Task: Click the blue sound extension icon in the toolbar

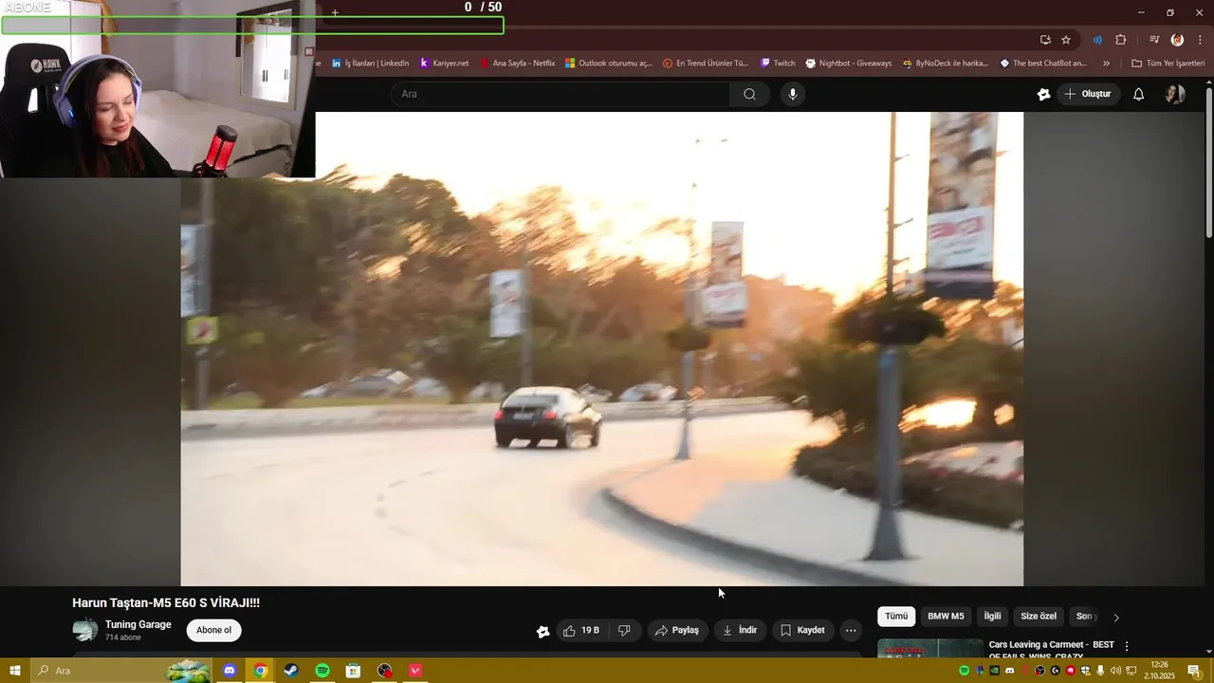Action: click(x=1097, y=40)
